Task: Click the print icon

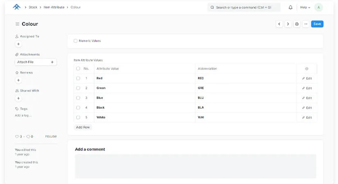Action: [297, 24]
